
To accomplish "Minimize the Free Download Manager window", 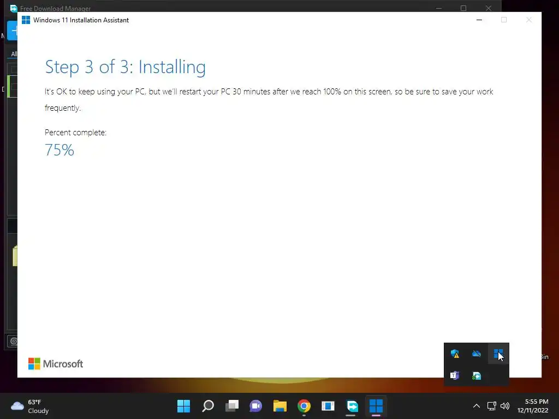I will pyautogui.click(x=439, y=8).
